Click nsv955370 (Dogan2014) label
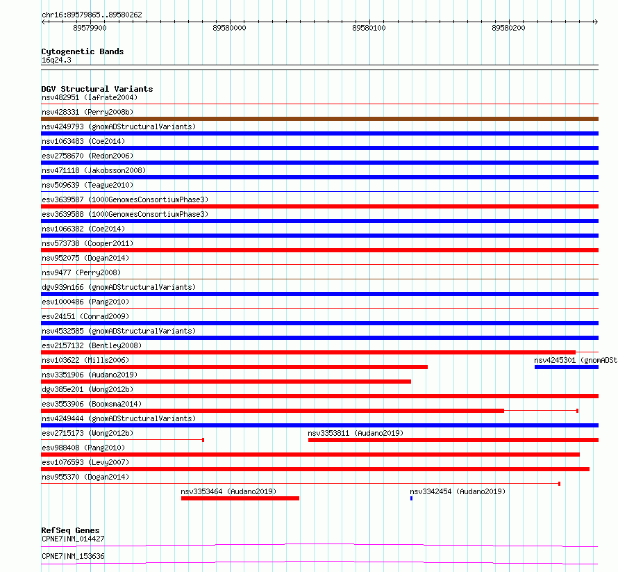Viewport: 618px width, 572px height. coord(85,477)
